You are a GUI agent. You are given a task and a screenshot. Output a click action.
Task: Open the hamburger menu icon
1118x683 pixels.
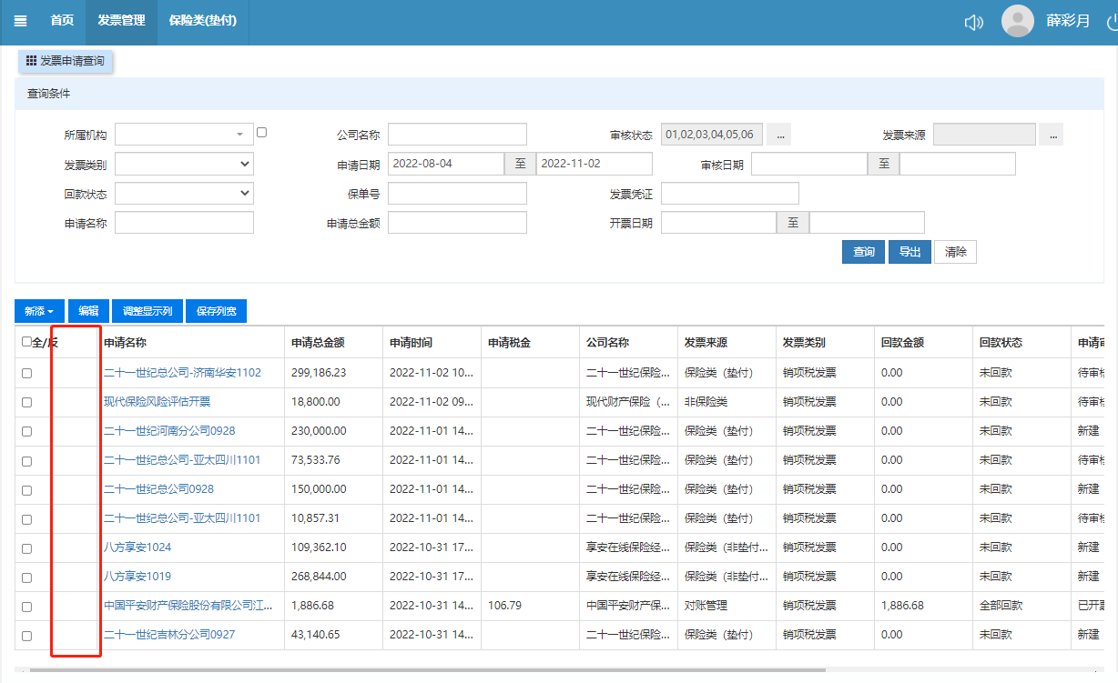(x=20, y=21)
